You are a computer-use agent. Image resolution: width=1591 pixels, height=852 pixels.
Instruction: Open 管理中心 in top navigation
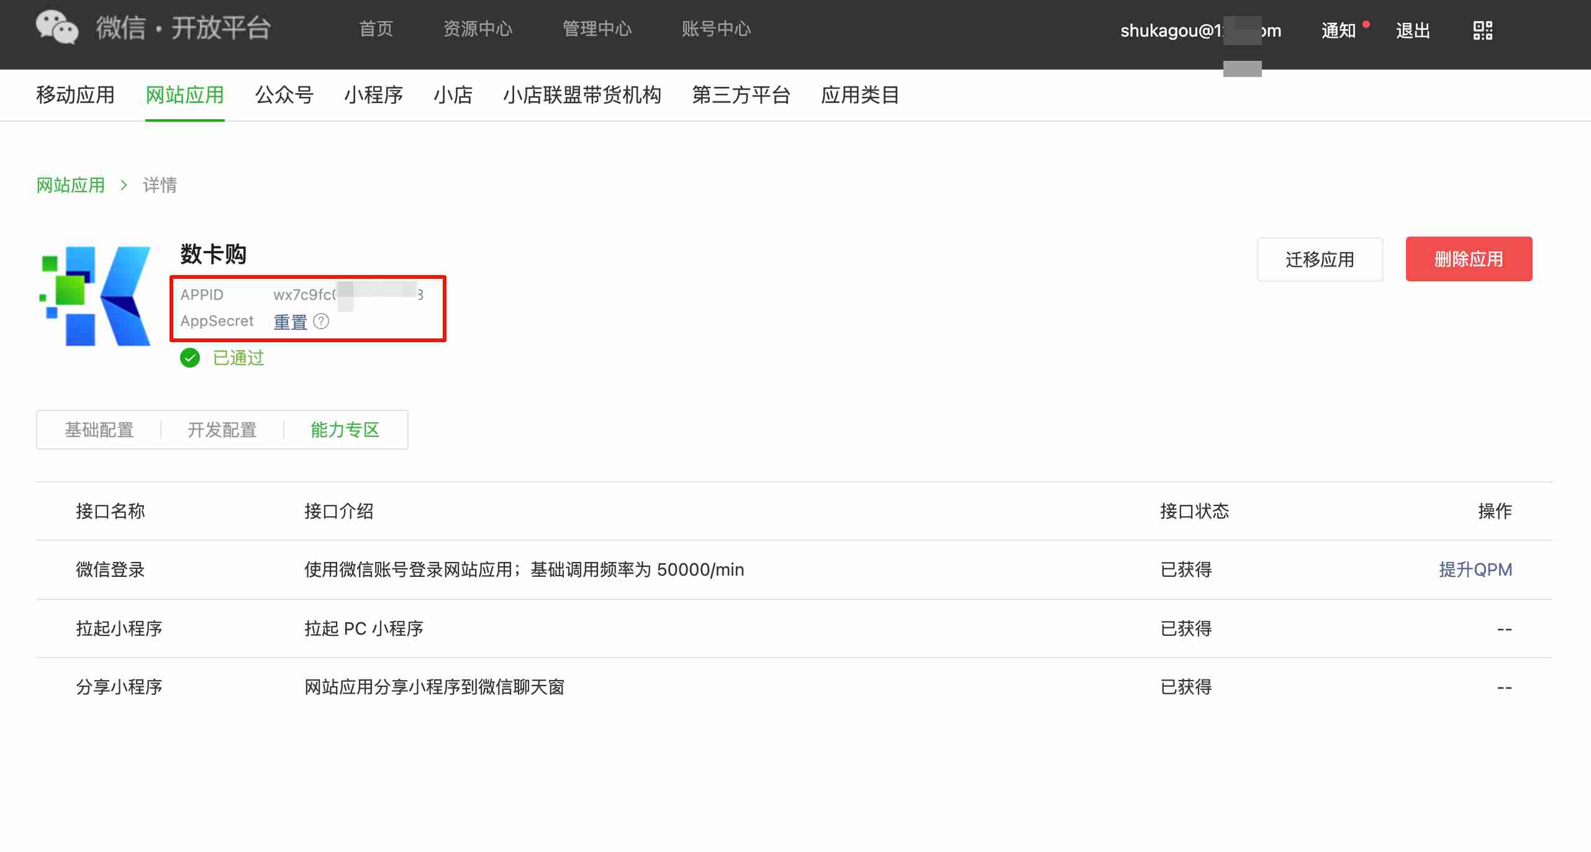click(597, 29)
